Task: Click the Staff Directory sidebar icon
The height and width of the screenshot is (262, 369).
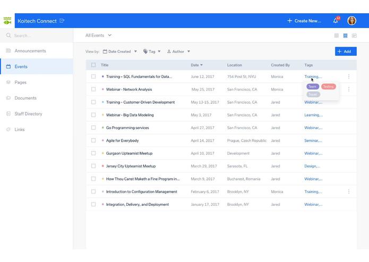Action: (8, 113)
